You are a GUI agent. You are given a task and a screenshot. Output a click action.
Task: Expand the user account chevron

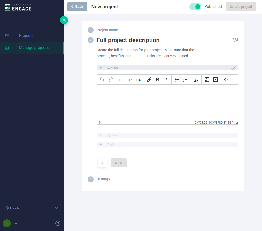(x=16, y=223)
